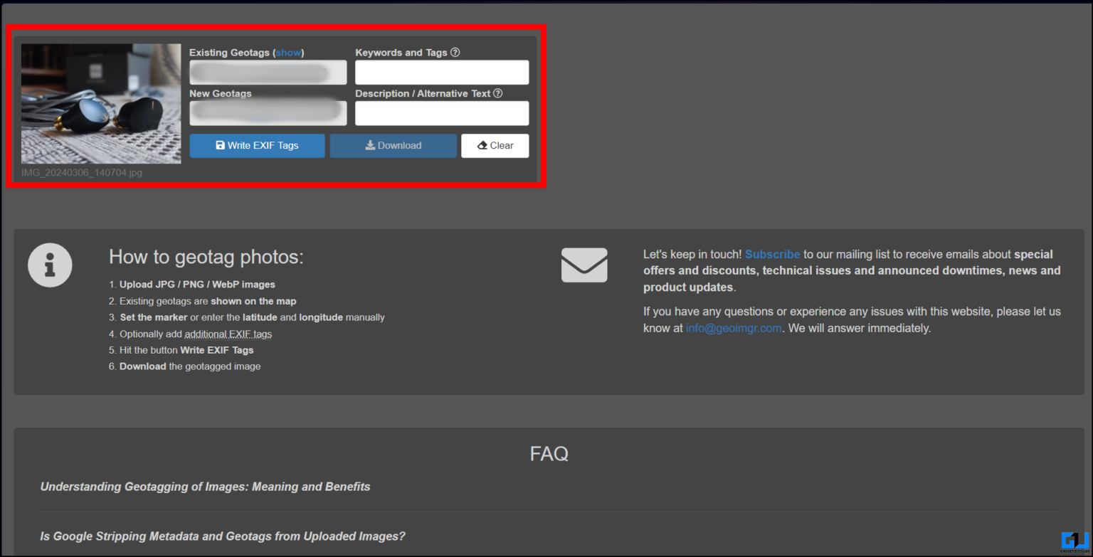The width and height of the screenshot is (1093, 557).
Task: Click into the Existing Geotags field
Action: click(x=268, y=73)
